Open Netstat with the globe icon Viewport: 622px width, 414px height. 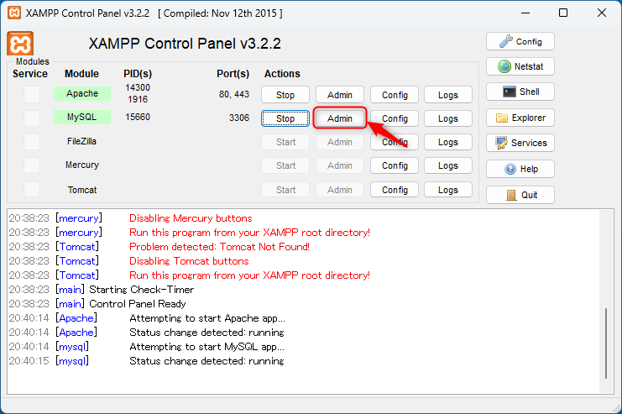click(520, 66)
